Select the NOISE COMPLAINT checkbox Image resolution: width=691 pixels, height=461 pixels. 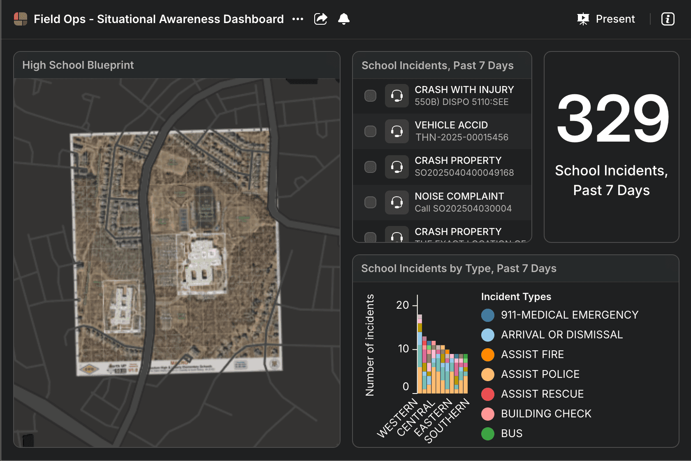pos(371,203)
